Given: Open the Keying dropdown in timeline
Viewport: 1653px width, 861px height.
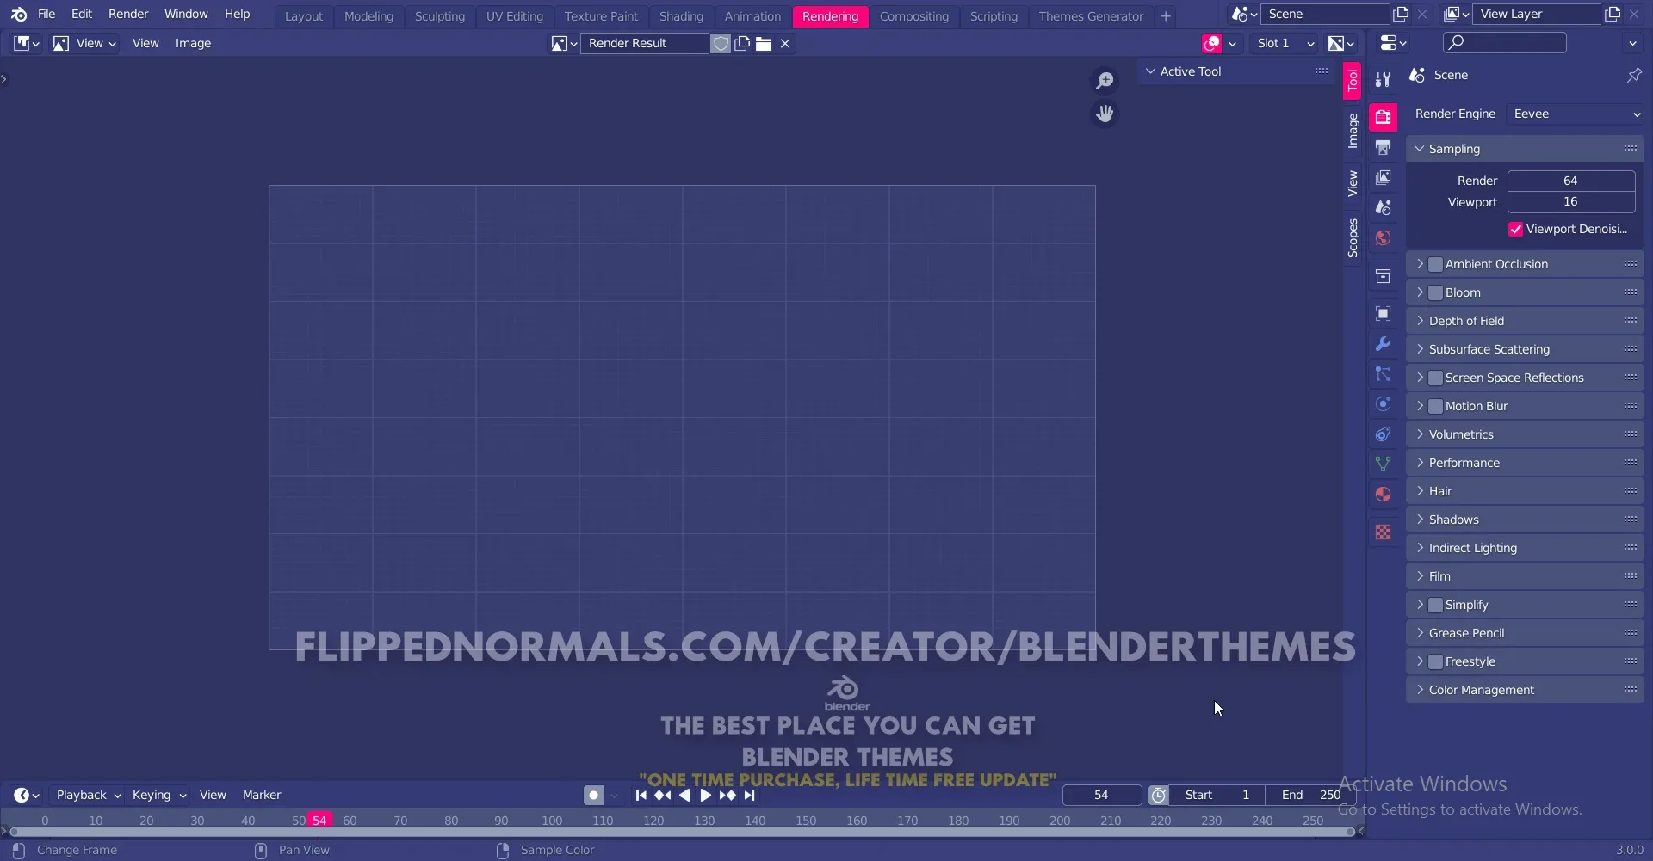Looking at the screenshot, I should (x=158, y=796).
